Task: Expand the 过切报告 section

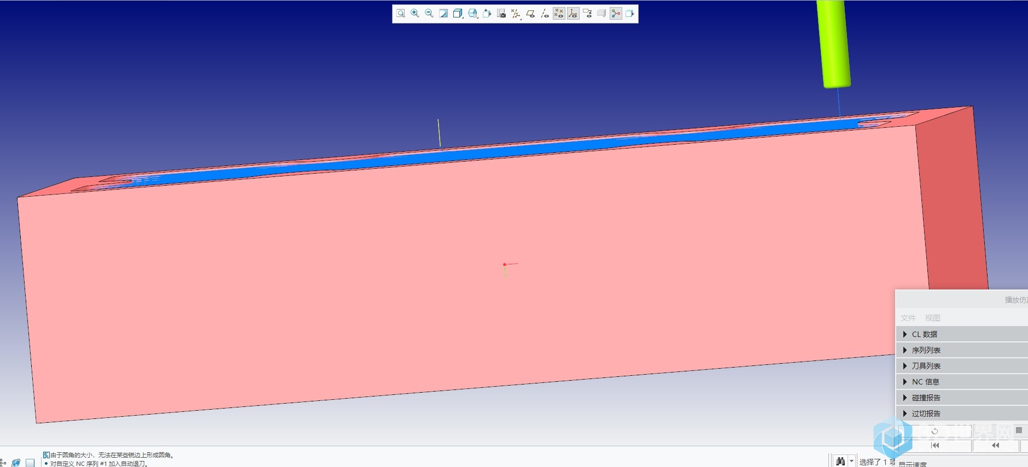Action: click(x=962, y=413)
